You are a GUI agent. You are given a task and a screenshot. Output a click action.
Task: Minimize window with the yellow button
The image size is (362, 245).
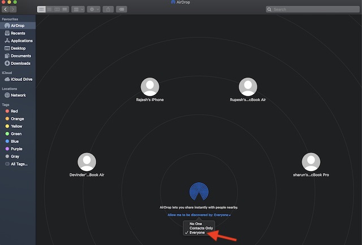pos(9,2)
